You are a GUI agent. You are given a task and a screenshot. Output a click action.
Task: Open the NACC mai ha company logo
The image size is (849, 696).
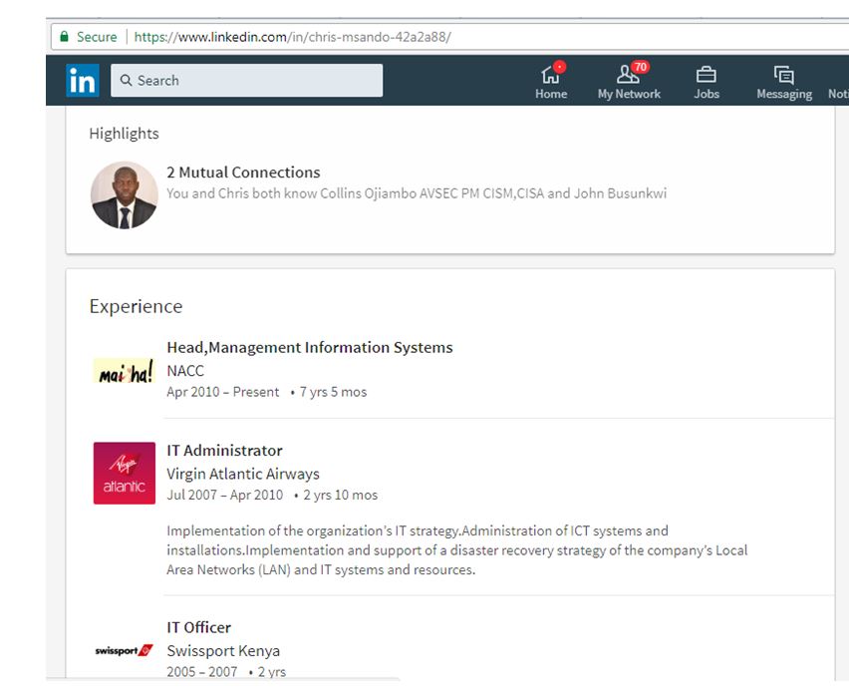(x=124, y=371)
